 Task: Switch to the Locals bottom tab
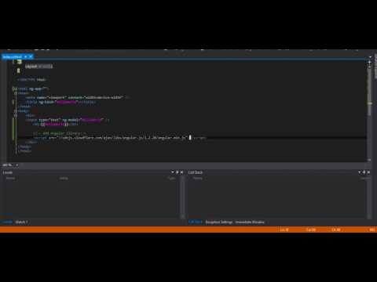point(7,222)
